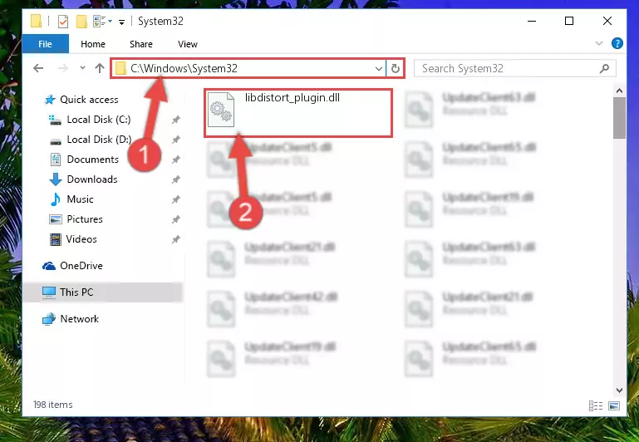
Task: Open the View ribbon tab
Action: [x=188, y=44]
